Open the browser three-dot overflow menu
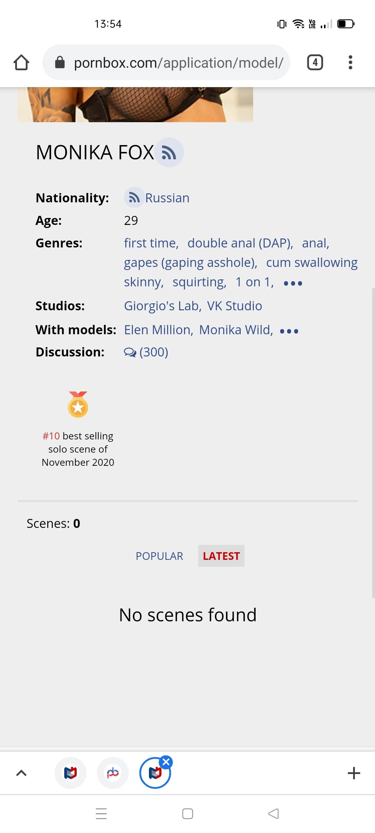Image resolution: width=375 pixels, height=833 pixels. 350,62
